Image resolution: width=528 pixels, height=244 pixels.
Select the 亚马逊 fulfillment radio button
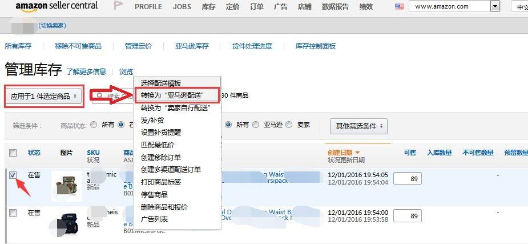(x=256, y=125)
